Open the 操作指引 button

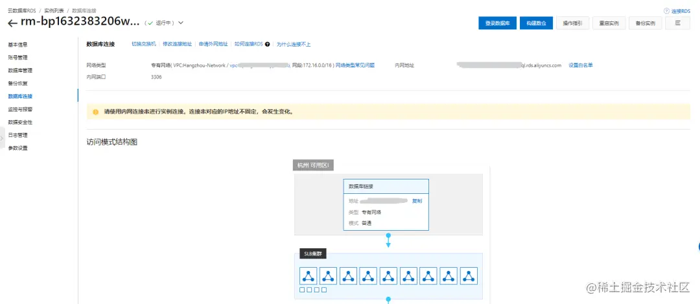point(573,23)
